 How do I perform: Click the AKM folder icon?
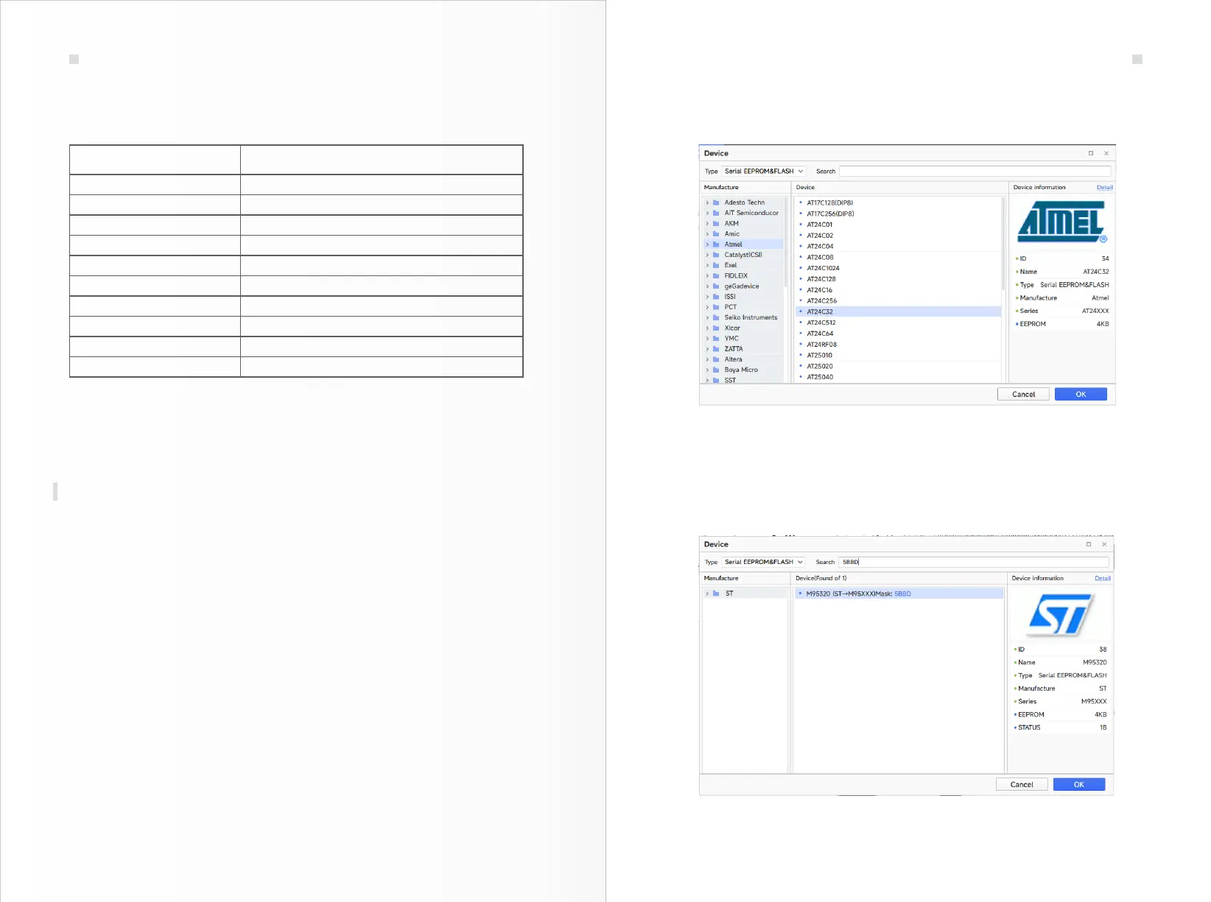pyautogui.click(x=715, y=223)
